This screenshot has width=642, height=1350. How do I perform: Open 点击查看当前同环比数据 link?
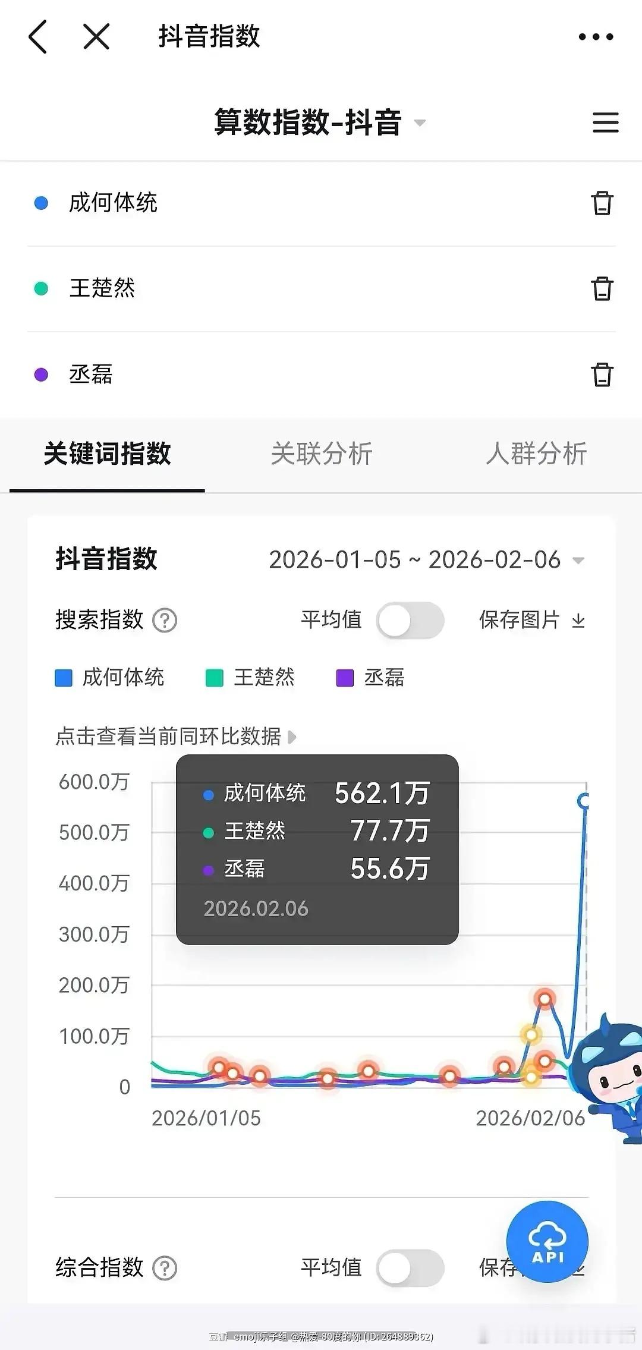[176, 737]
